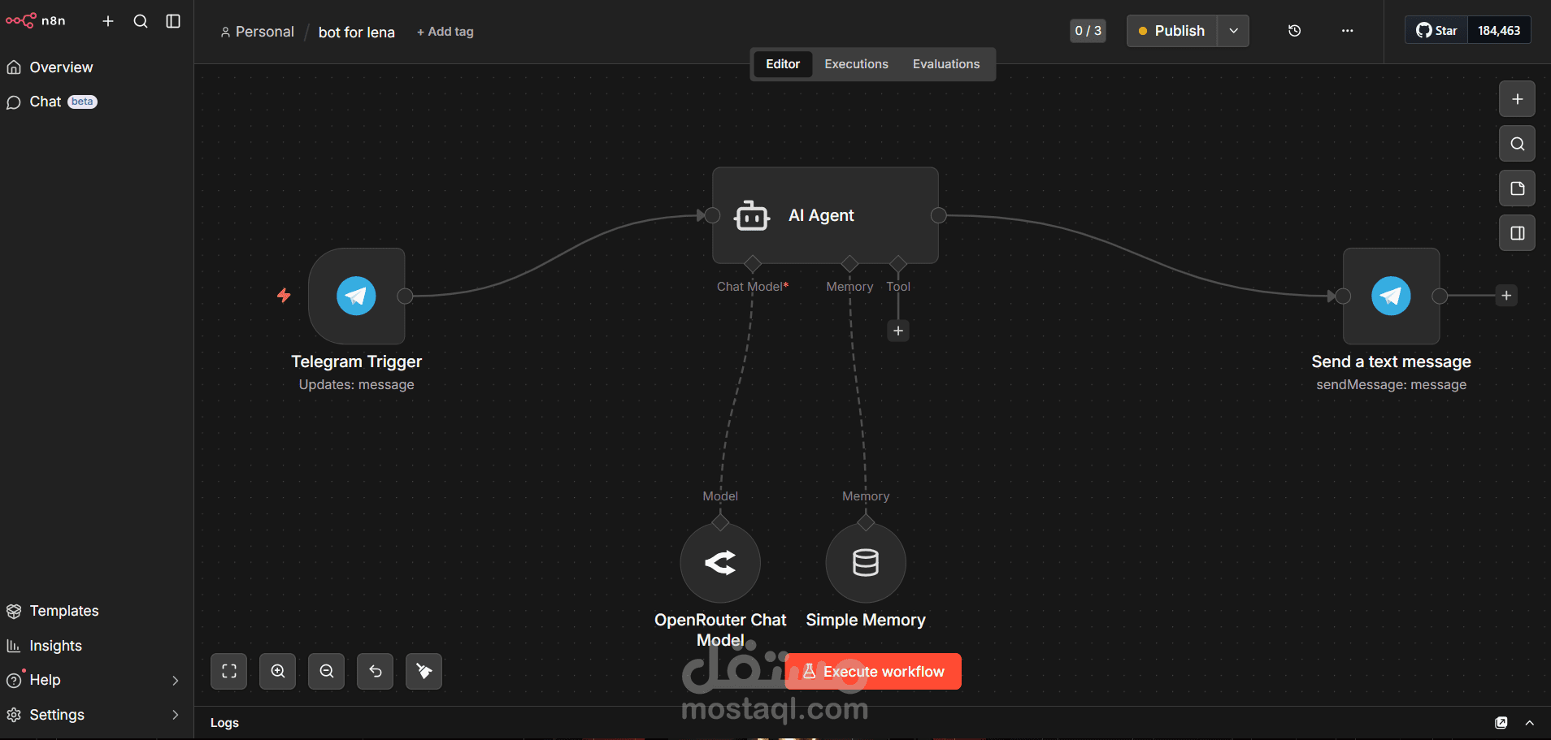
Task: Click the 'Updates: message' subtitle text
Action: pyautogui.click(x=357, y=385)
